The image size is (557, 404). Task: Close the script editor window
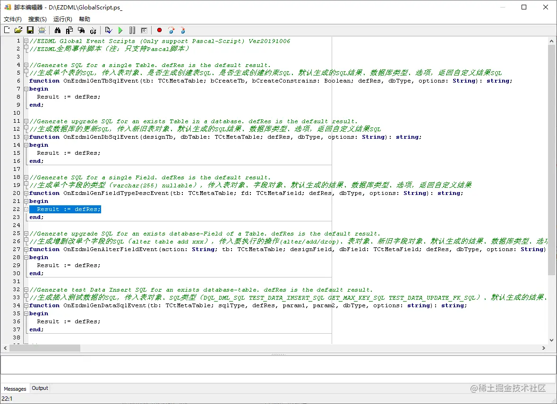click(x=546, y=7)
